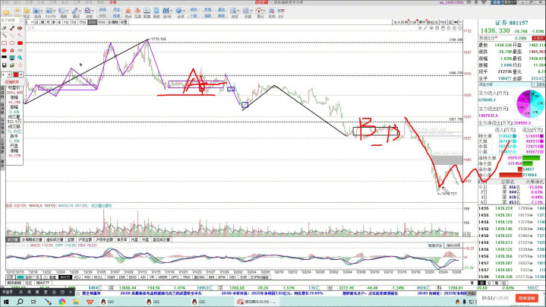
Task: Expand the 画线 toolbar dropdown arrow
Action: coord(80,11)
